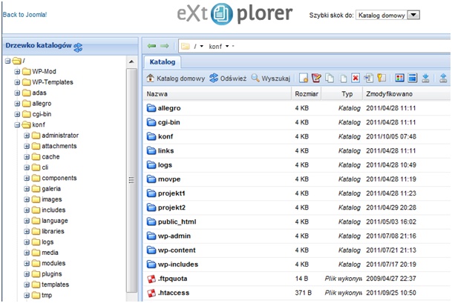Switch to the Katalog tab
This screenshot has height=303, width=452.
click(x=163, y=62)
